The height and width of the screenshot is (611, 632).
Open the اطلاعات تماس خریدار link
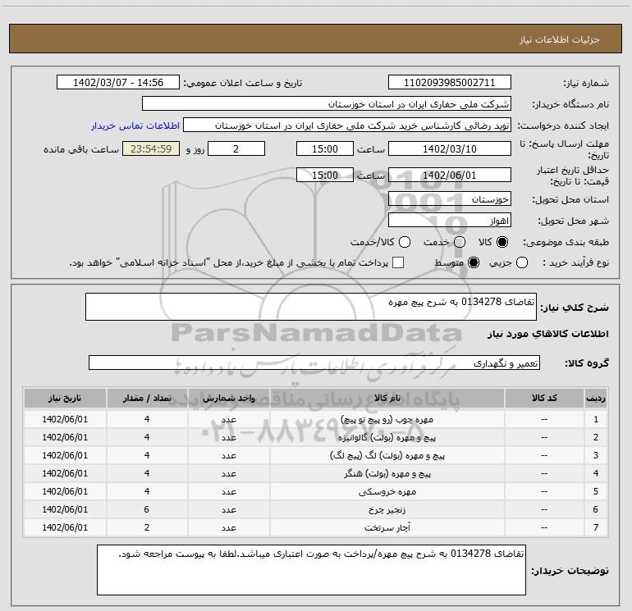click(x=135, y=125)
